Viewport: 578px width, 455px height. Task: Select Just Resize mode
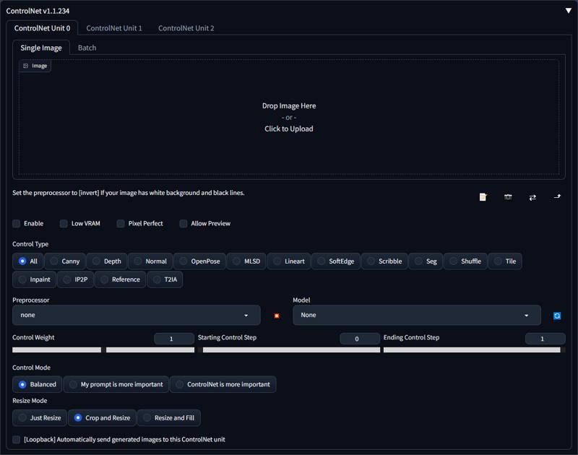tap(40, 417)
